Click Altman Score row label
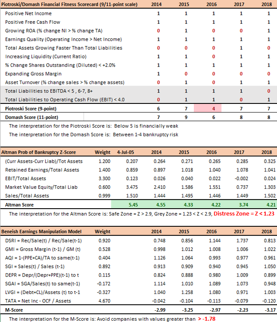This screenshot has height=322, width=277. 19,205
